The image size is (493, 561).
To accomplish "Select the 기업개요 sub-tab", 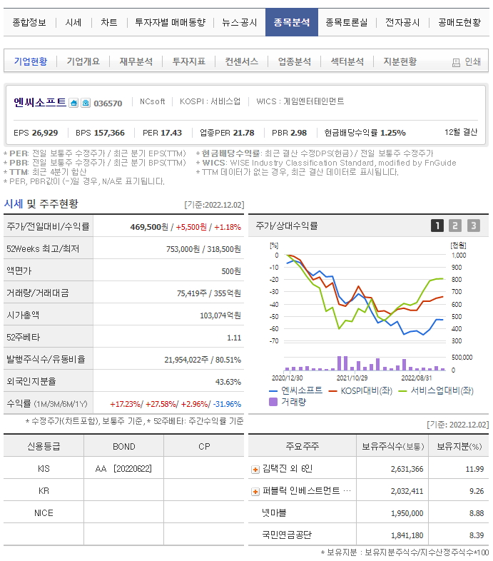I will coord(83,61).
